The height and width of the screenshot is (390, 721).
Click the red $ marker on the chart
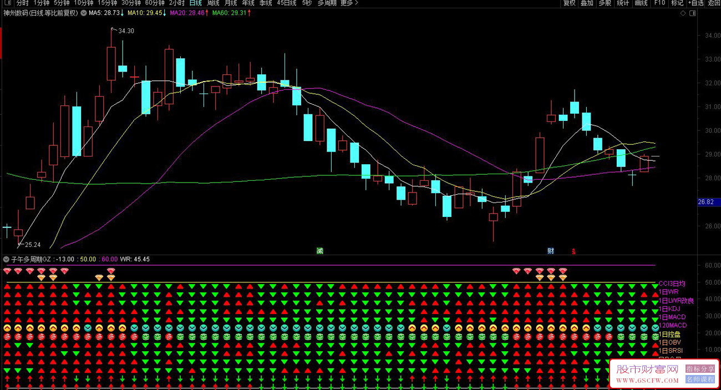coord(573,251)
